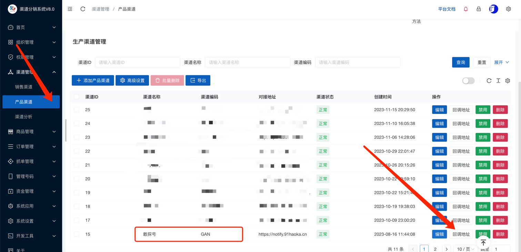Refresh the table with the circular arrow icon
Screen dimensions: 521x252
click(x=489, y=80)
